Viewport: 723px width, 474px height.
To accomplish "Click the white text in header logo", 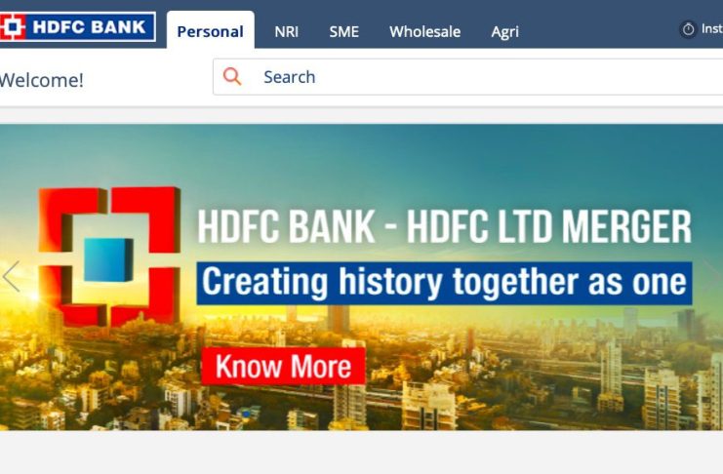I will pyautogui.click(x=90, y=27).
